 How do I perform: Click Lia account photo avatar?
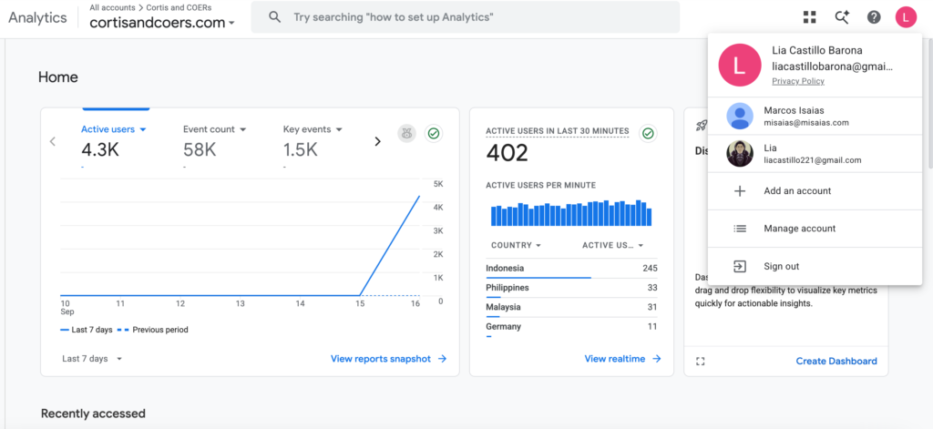(740, 154)
